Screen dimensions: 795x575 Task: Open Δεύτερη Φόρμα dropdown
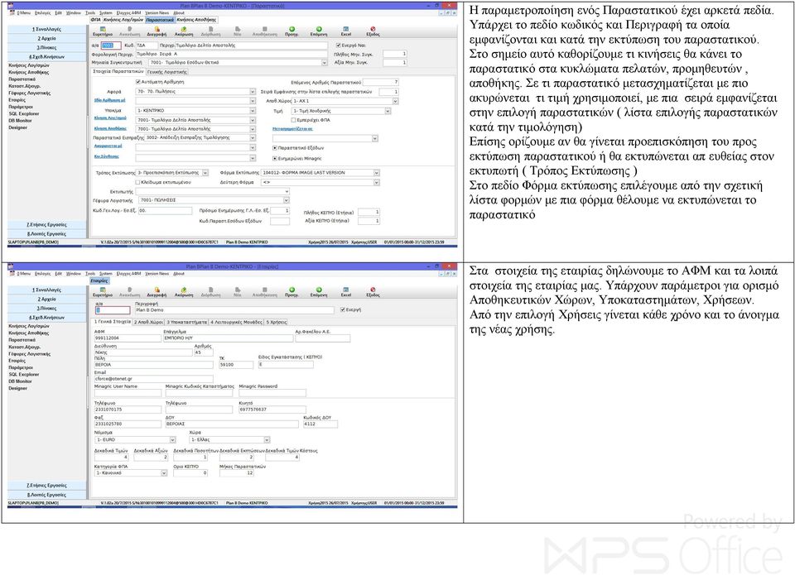377,182
